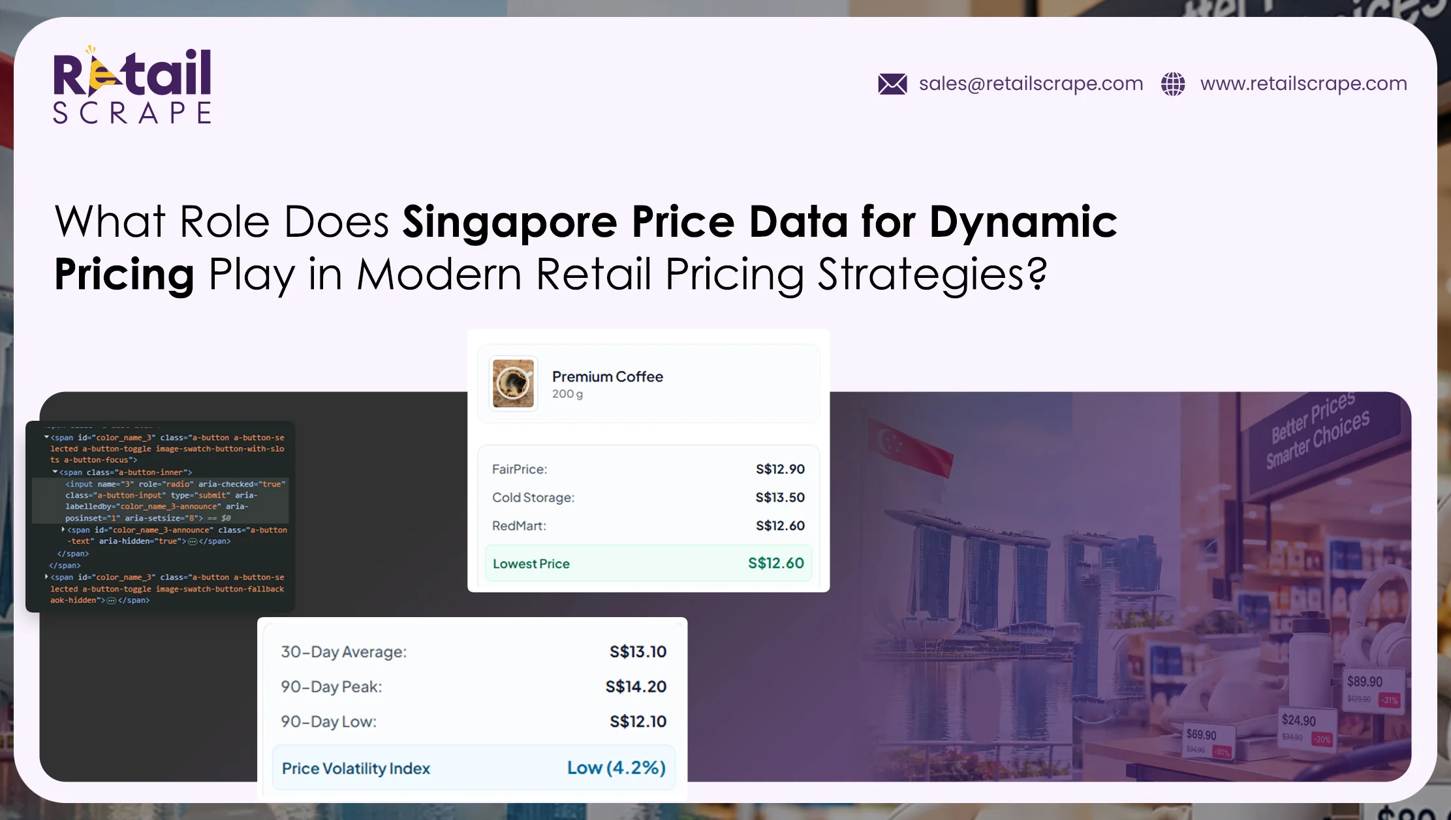The height and width of the screenshot is (820, 1451).
Task: Open sales@retailscrape.com email link
Action: 1031,84
